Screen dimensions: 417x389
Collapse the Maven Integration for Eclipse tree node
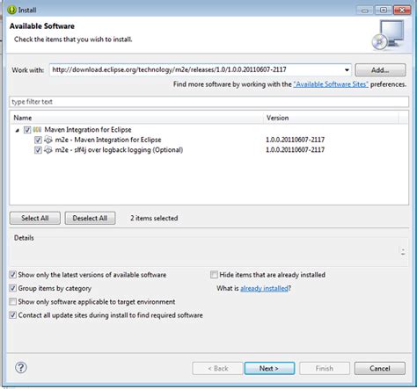(x=18, y=130)
